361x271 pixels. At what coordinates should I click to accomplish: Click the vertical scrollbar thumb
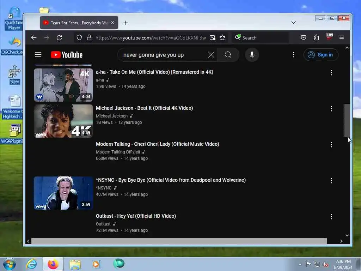(x=347, y=120)
